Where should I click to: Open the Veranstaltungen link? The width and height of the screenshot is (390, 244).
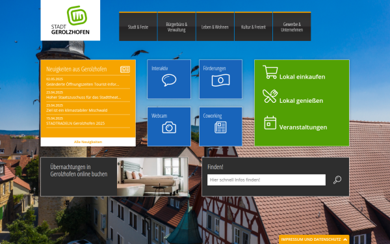[x=303, y=128]
